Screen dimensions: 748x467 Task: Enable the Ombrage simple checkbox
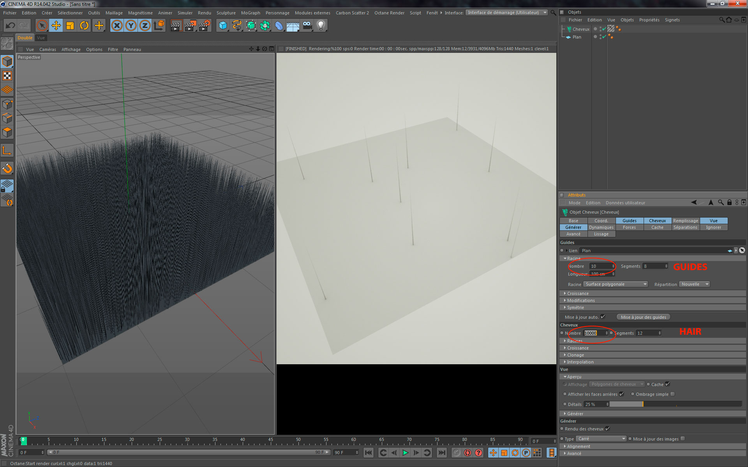point(672,394)
